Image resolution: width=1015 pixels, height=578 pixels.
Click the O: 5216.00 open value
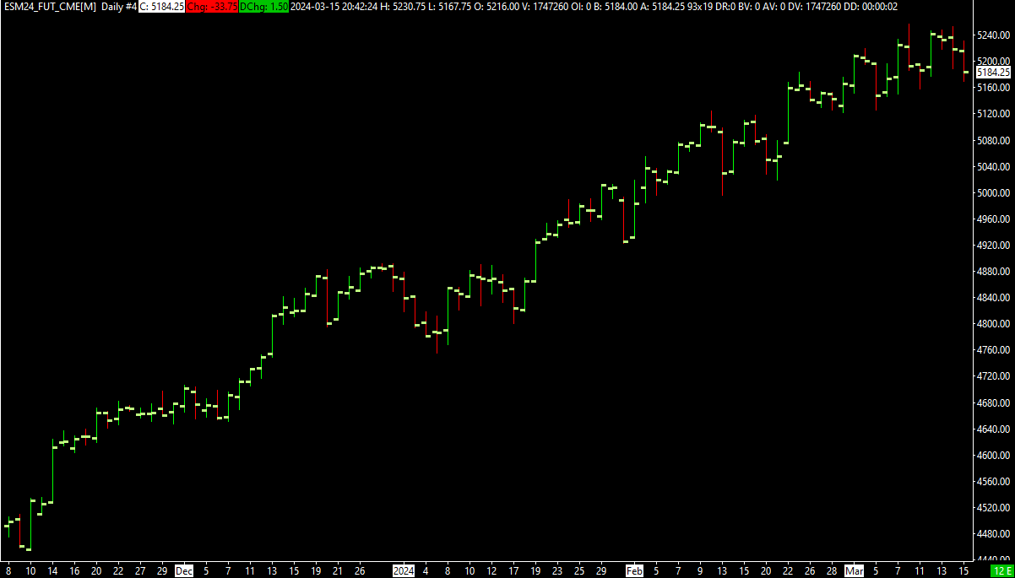point(498,6)
